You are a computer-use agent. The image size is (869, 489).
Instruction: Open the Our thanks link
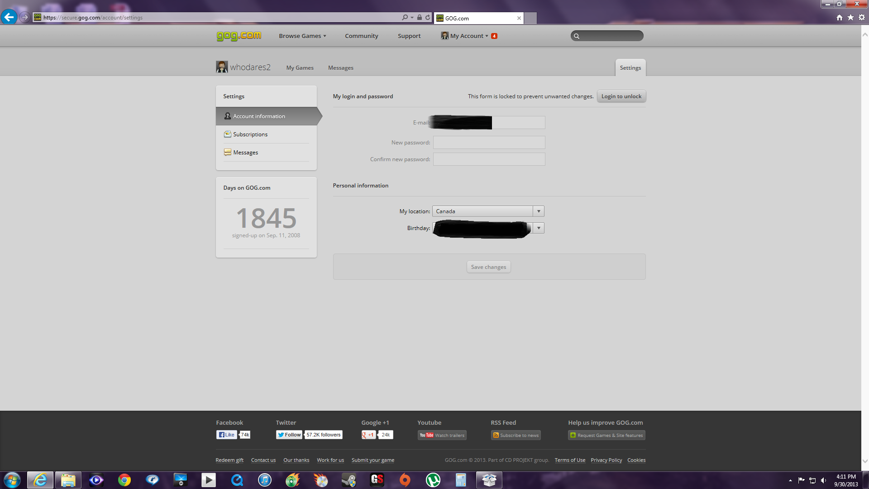pyautogui.click(x=296, y=460)
